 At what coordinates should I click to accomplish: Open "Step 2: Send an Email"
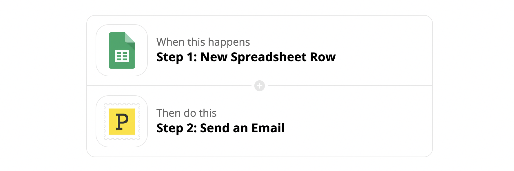coord(220,128)
